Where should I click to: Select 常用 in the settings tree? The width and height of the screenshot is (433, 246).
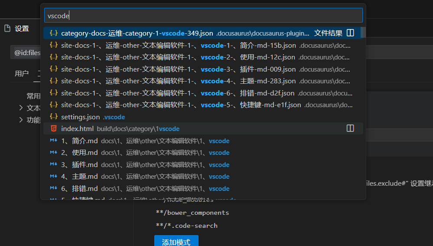pos(33,96)
